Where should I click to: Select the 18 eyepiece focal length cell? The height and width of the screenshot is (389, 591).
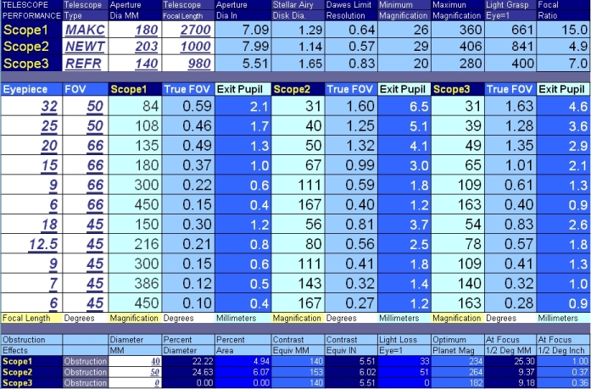tap(31, 224)
